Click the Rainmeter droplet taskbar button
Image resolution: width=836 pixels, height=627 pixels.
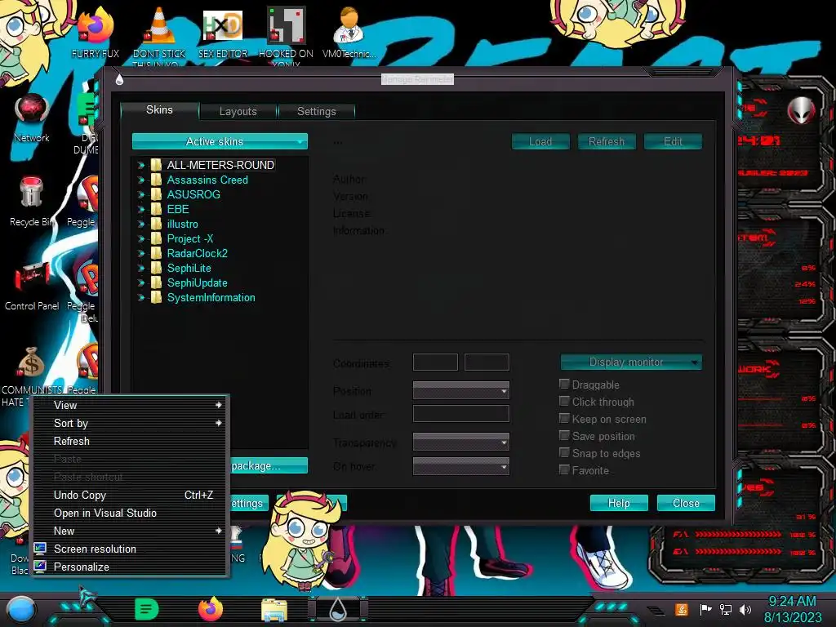tap(338, 611)
